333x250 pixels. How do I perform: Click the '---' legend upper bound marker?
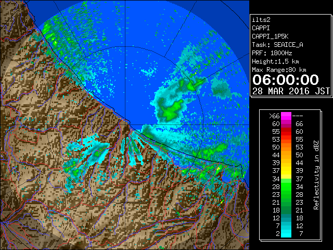[298, 116]
